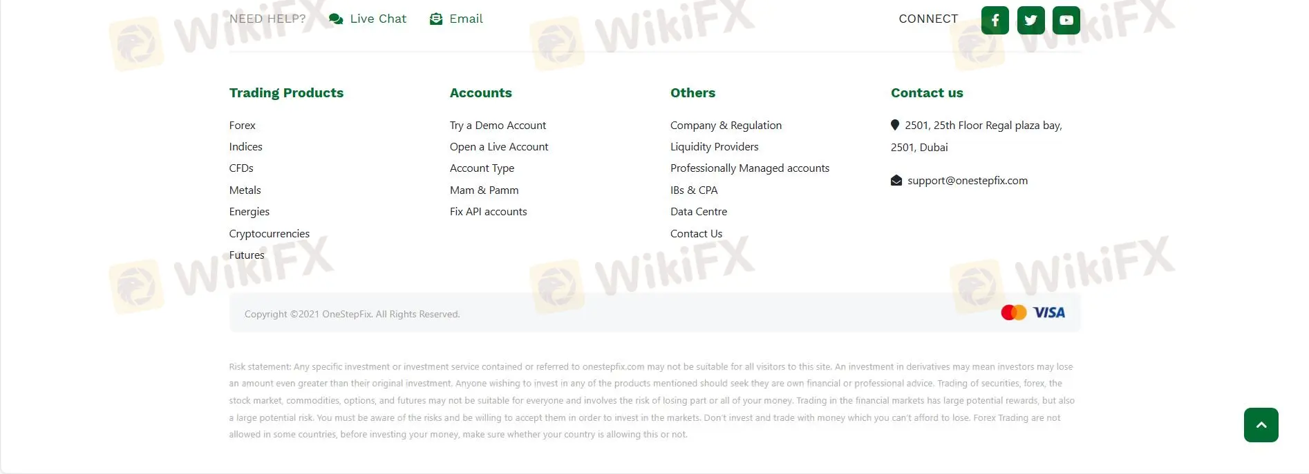Click the Email envelope icon

pos(436,19)
